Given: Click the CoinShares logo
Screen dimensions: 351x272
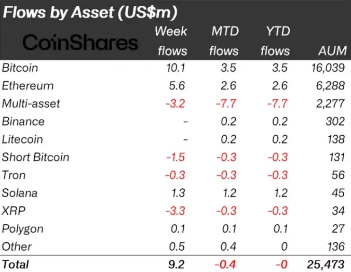Looking at the screenshot, I should pos(81,43).
